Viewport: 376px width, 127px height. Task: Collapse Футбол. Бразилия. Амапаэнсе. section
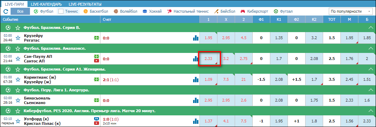(370, 48)
